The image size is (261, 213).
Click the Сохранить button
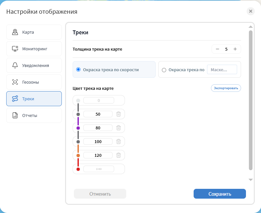click(x=220, y=194)
